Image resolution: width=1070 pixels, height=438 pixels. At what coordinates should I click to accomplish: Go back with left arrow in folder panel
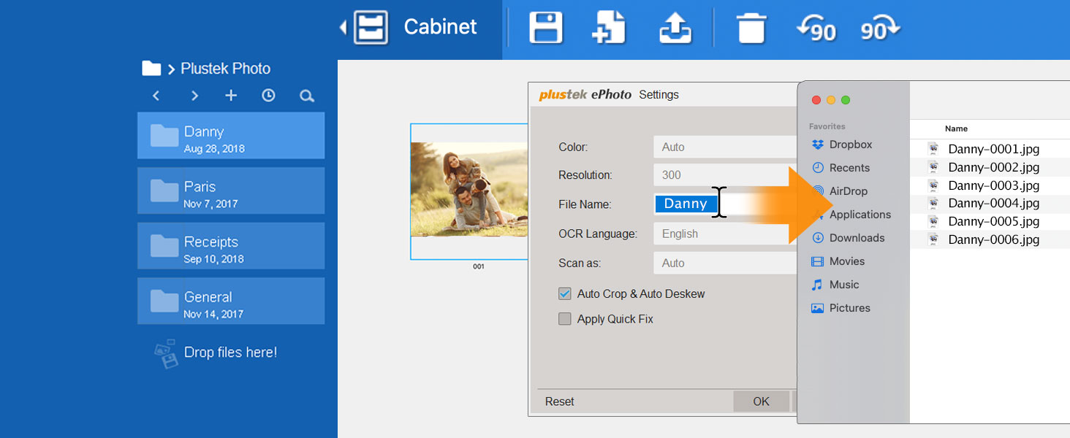click(x=156, y=96)
